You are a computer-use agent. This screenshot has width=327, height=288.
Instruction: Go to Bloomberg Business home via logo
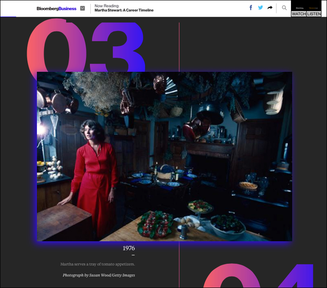point(56,9)
